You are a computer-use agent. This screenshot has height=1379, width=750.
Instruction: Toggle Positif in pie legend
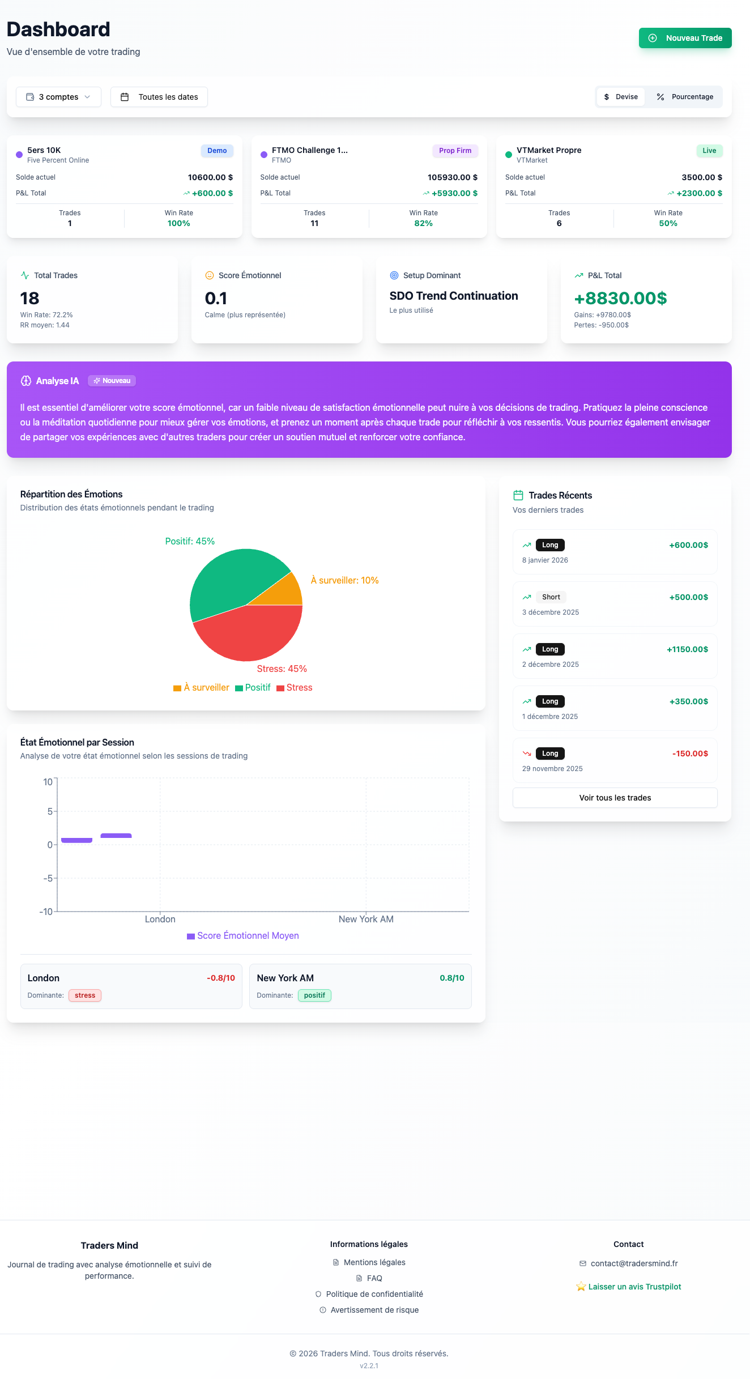253,688
